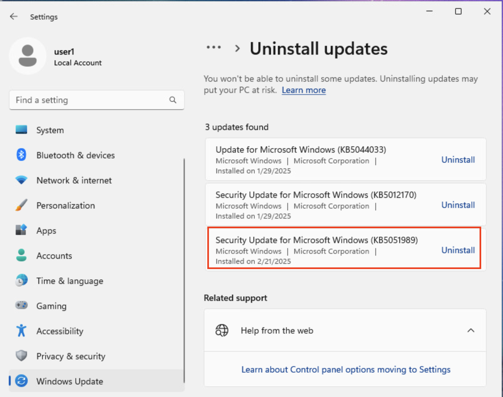Viewport: 503px width, 397px height.
Task: Click the Bluetooth icon in sidebar
Action: pyautogui.click(x=21, y=155)
